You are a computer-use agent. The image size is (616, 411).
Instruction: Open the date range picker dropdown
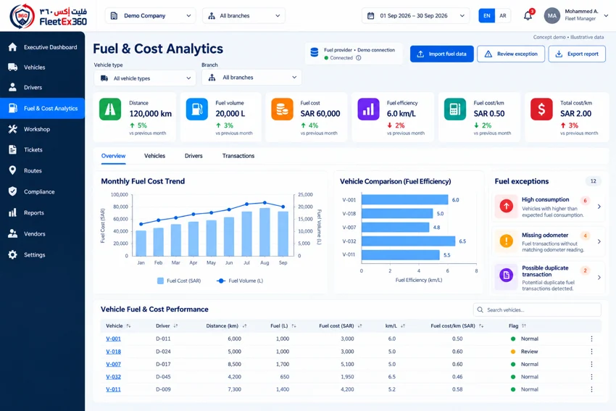pos(415,16)
